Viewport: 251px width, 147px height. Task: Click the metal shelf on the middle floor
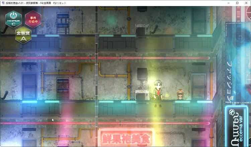coord(63,89)
